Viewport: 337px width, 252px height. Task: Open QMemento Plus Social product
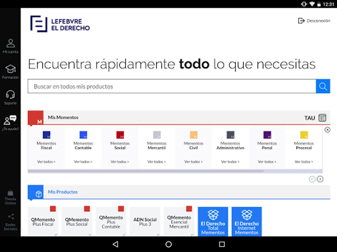coord(77,221)
